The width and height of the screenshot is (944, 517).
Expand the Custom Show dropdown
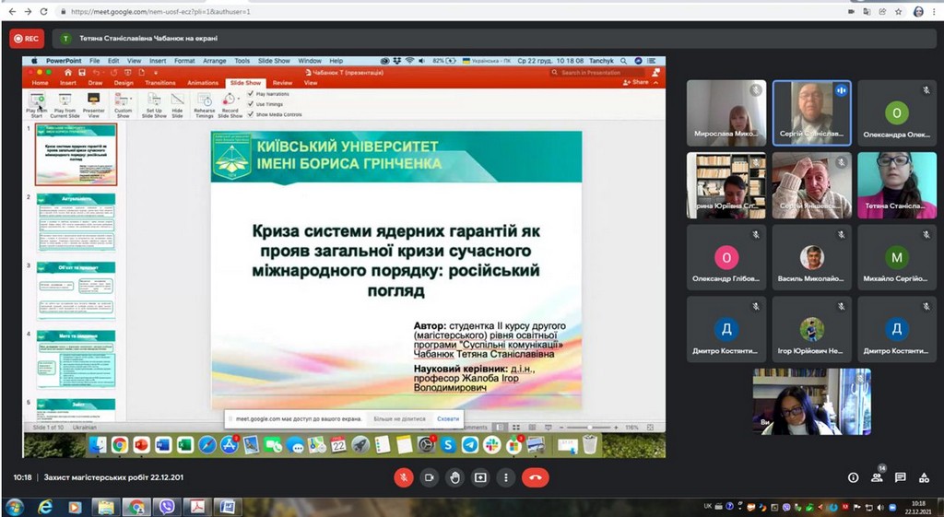[124, 104]
